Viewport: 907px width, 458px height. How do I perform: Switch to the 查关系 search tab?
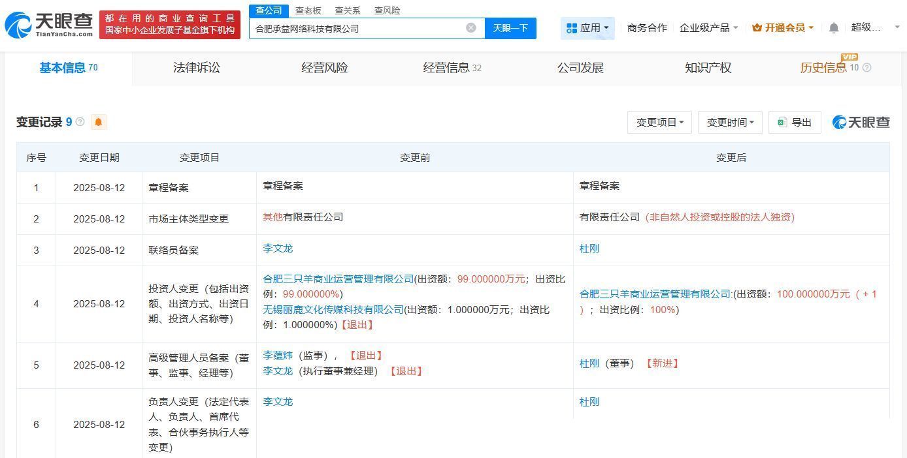pyautogui.click(x=348, y=10)
